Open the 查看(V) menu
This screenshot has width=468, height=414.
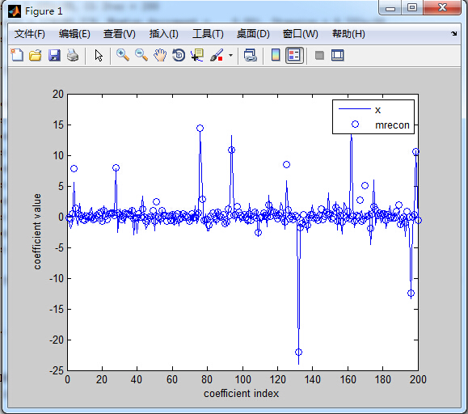120,34
